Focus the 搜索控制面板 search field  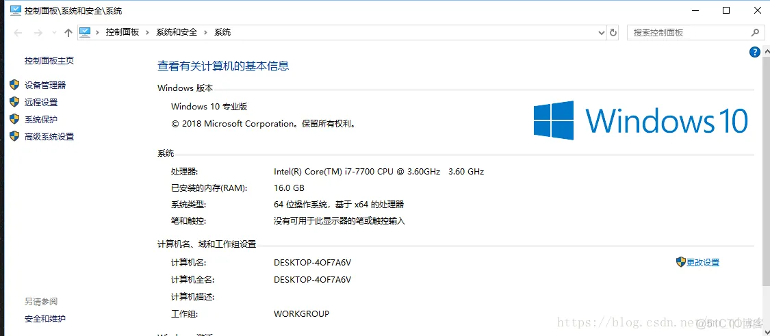click(x=687, y=32)
